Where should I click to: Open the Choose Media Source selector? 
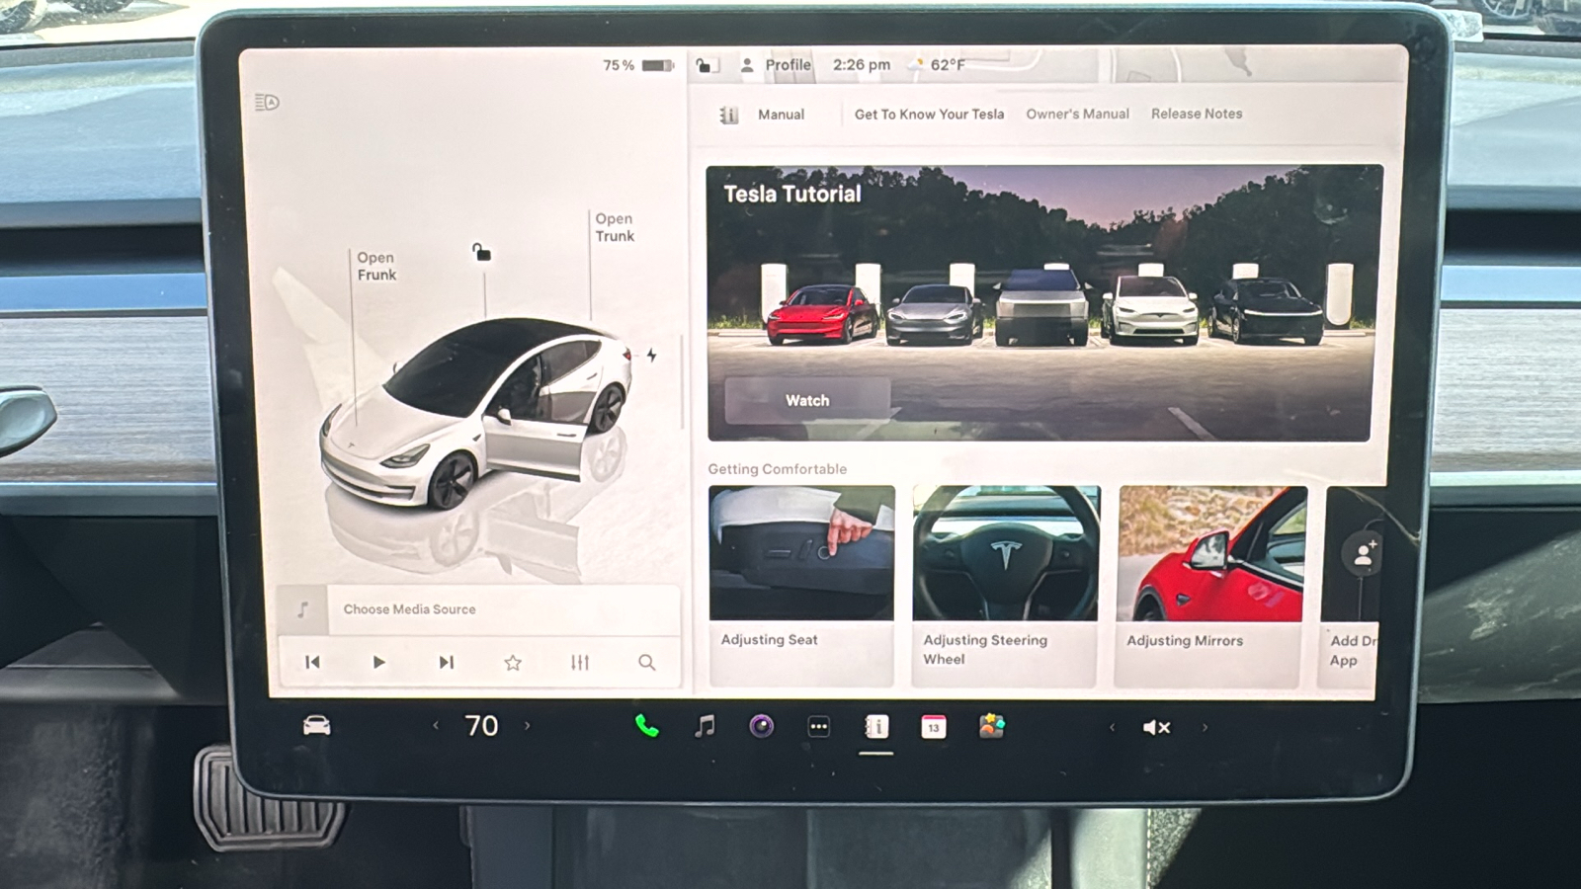[408, 609]
